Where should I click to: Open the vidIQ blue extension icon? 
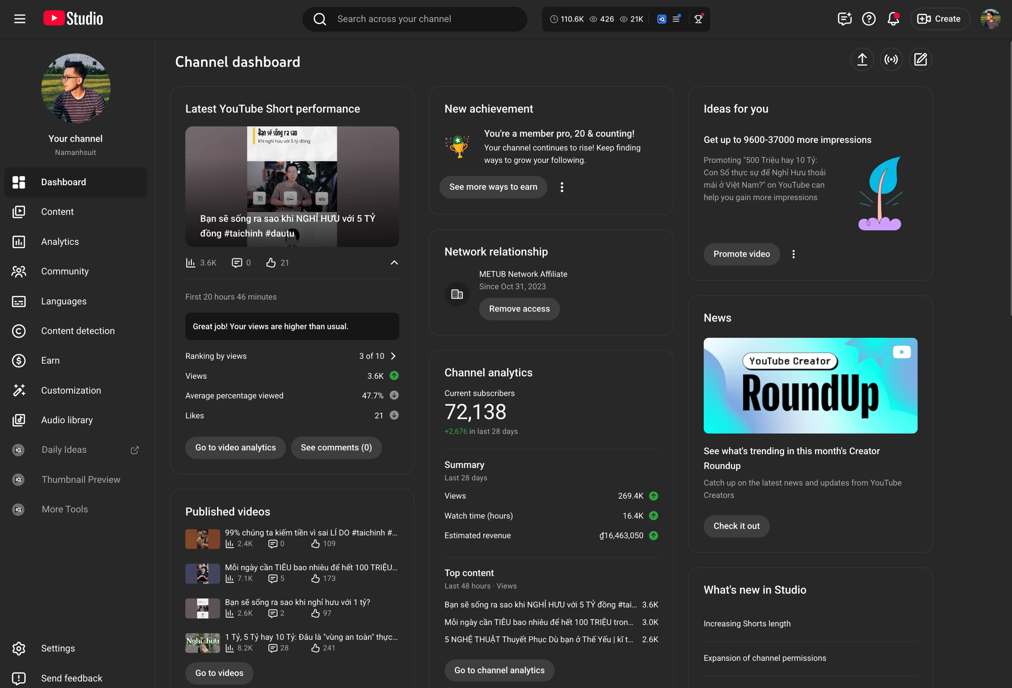pos(662,19)
